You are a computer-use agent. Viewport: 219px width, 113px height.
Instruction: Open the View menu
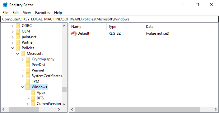tap(27, 13)
